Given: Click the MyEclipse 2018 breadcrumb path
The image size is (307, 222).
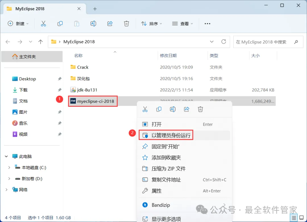Looking at the screenshot, I should click(x=79, y=42).
